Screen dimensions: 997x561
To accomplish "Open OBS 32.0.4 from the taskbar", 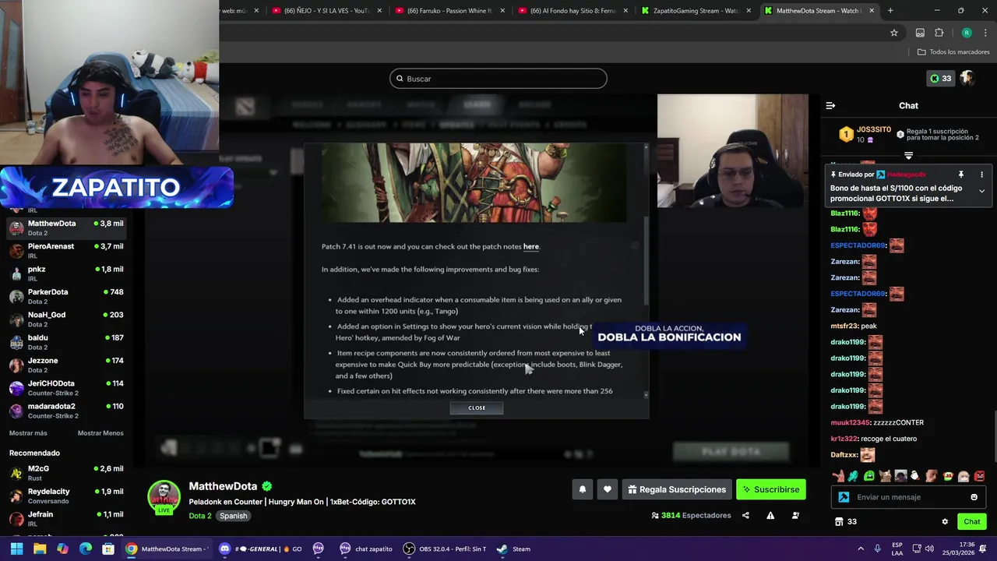I will [444, 549].
